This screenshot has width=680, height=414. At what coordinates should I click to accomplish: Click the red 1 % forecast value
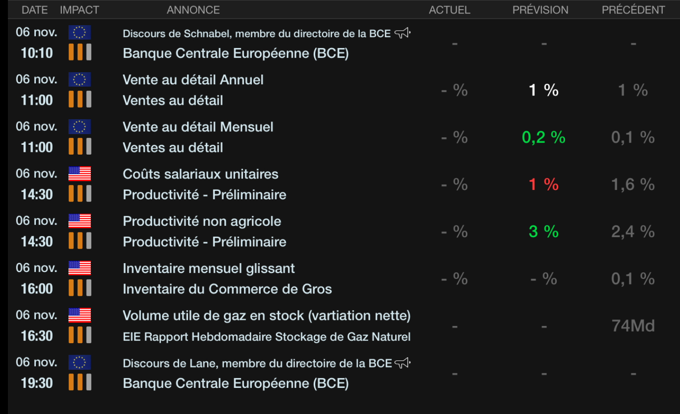(543, 184)
